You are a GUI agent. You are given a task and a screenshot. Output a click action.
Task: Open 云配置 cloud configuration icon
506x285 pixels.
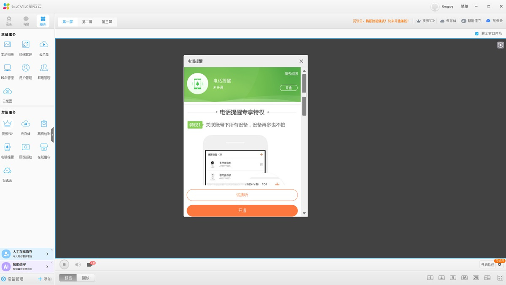coord(7,92)
